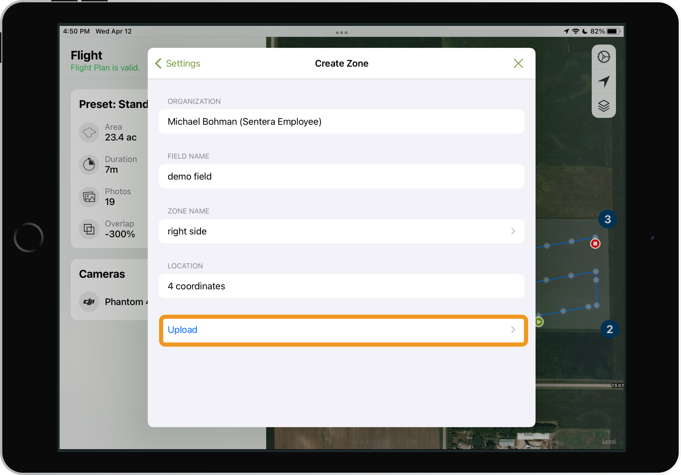Close the Create Zone dialog
This screenshot has height=475, width=681.
[518, 63]
